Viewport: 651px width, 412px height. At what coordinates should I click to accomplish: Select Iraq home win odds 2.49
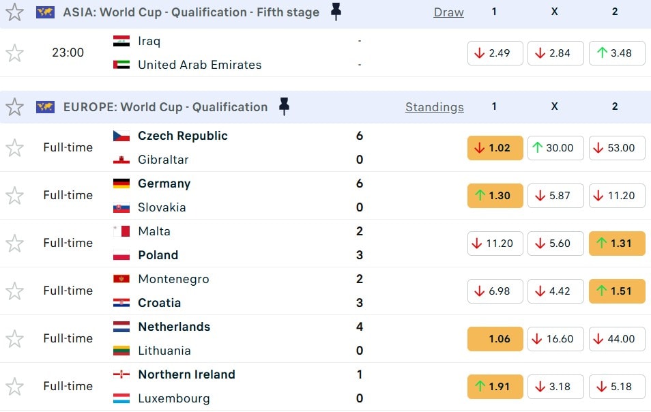point(495,53)
